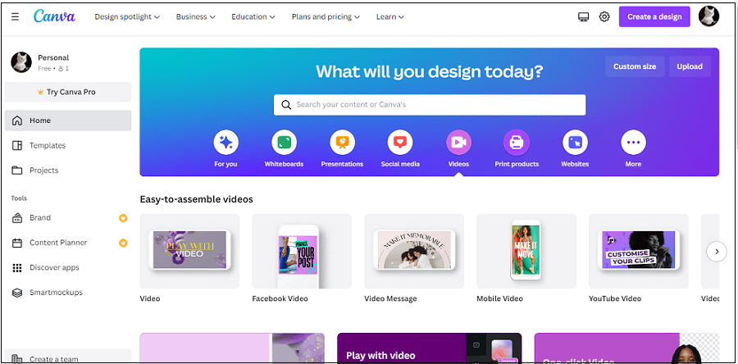Click the search content input field
738x364 pixels.
pyautogui.click(x=430, y=105)
